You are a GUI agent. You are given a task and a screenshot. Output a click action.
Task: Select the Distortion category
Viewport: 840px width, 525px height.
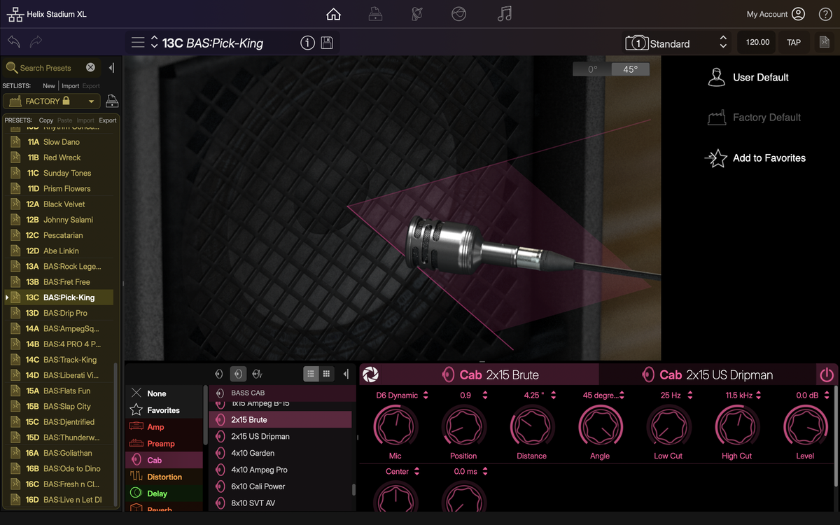164,477
